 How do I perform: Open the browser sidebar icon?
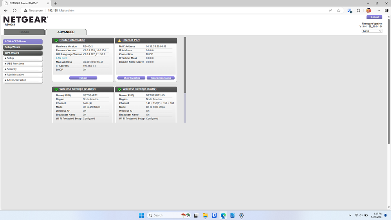pyautogui.click(x=387, y=11)
